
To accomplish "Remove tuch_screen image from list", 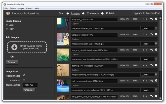I will pyautogui.click(x=156, y=81).
